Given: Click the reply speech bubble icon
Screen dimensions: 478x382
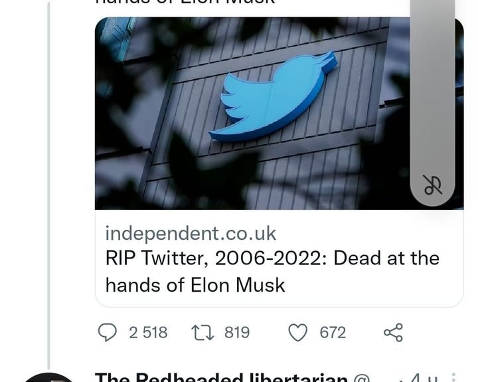Looking at the screenshot, I should pos(108,332).
